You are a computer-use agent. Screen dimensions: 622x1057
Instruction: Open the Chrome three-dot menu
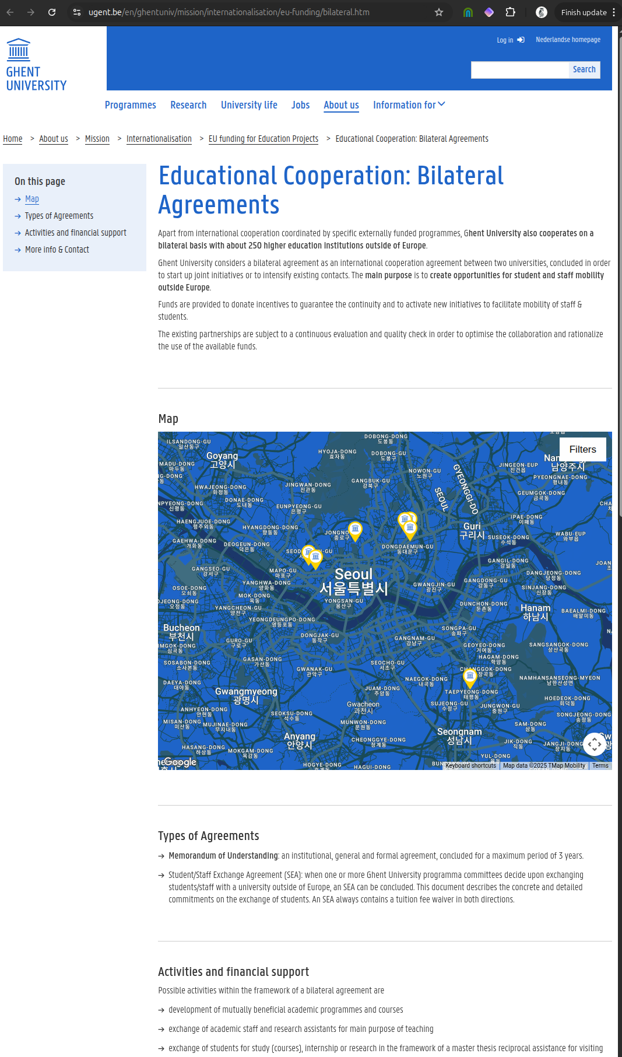coord(614,12)
